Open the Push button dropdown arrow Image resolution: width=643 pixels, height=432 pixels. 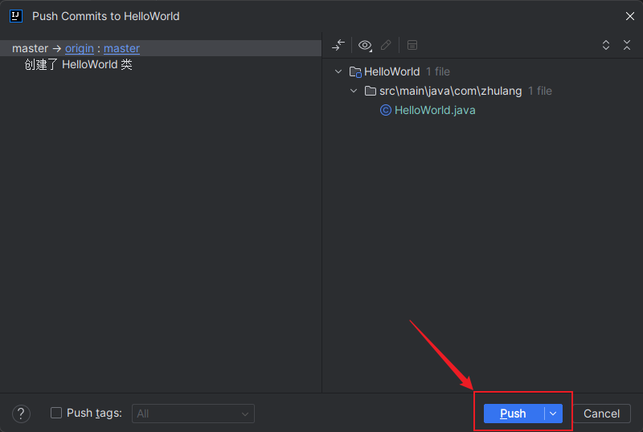[553, 414]
